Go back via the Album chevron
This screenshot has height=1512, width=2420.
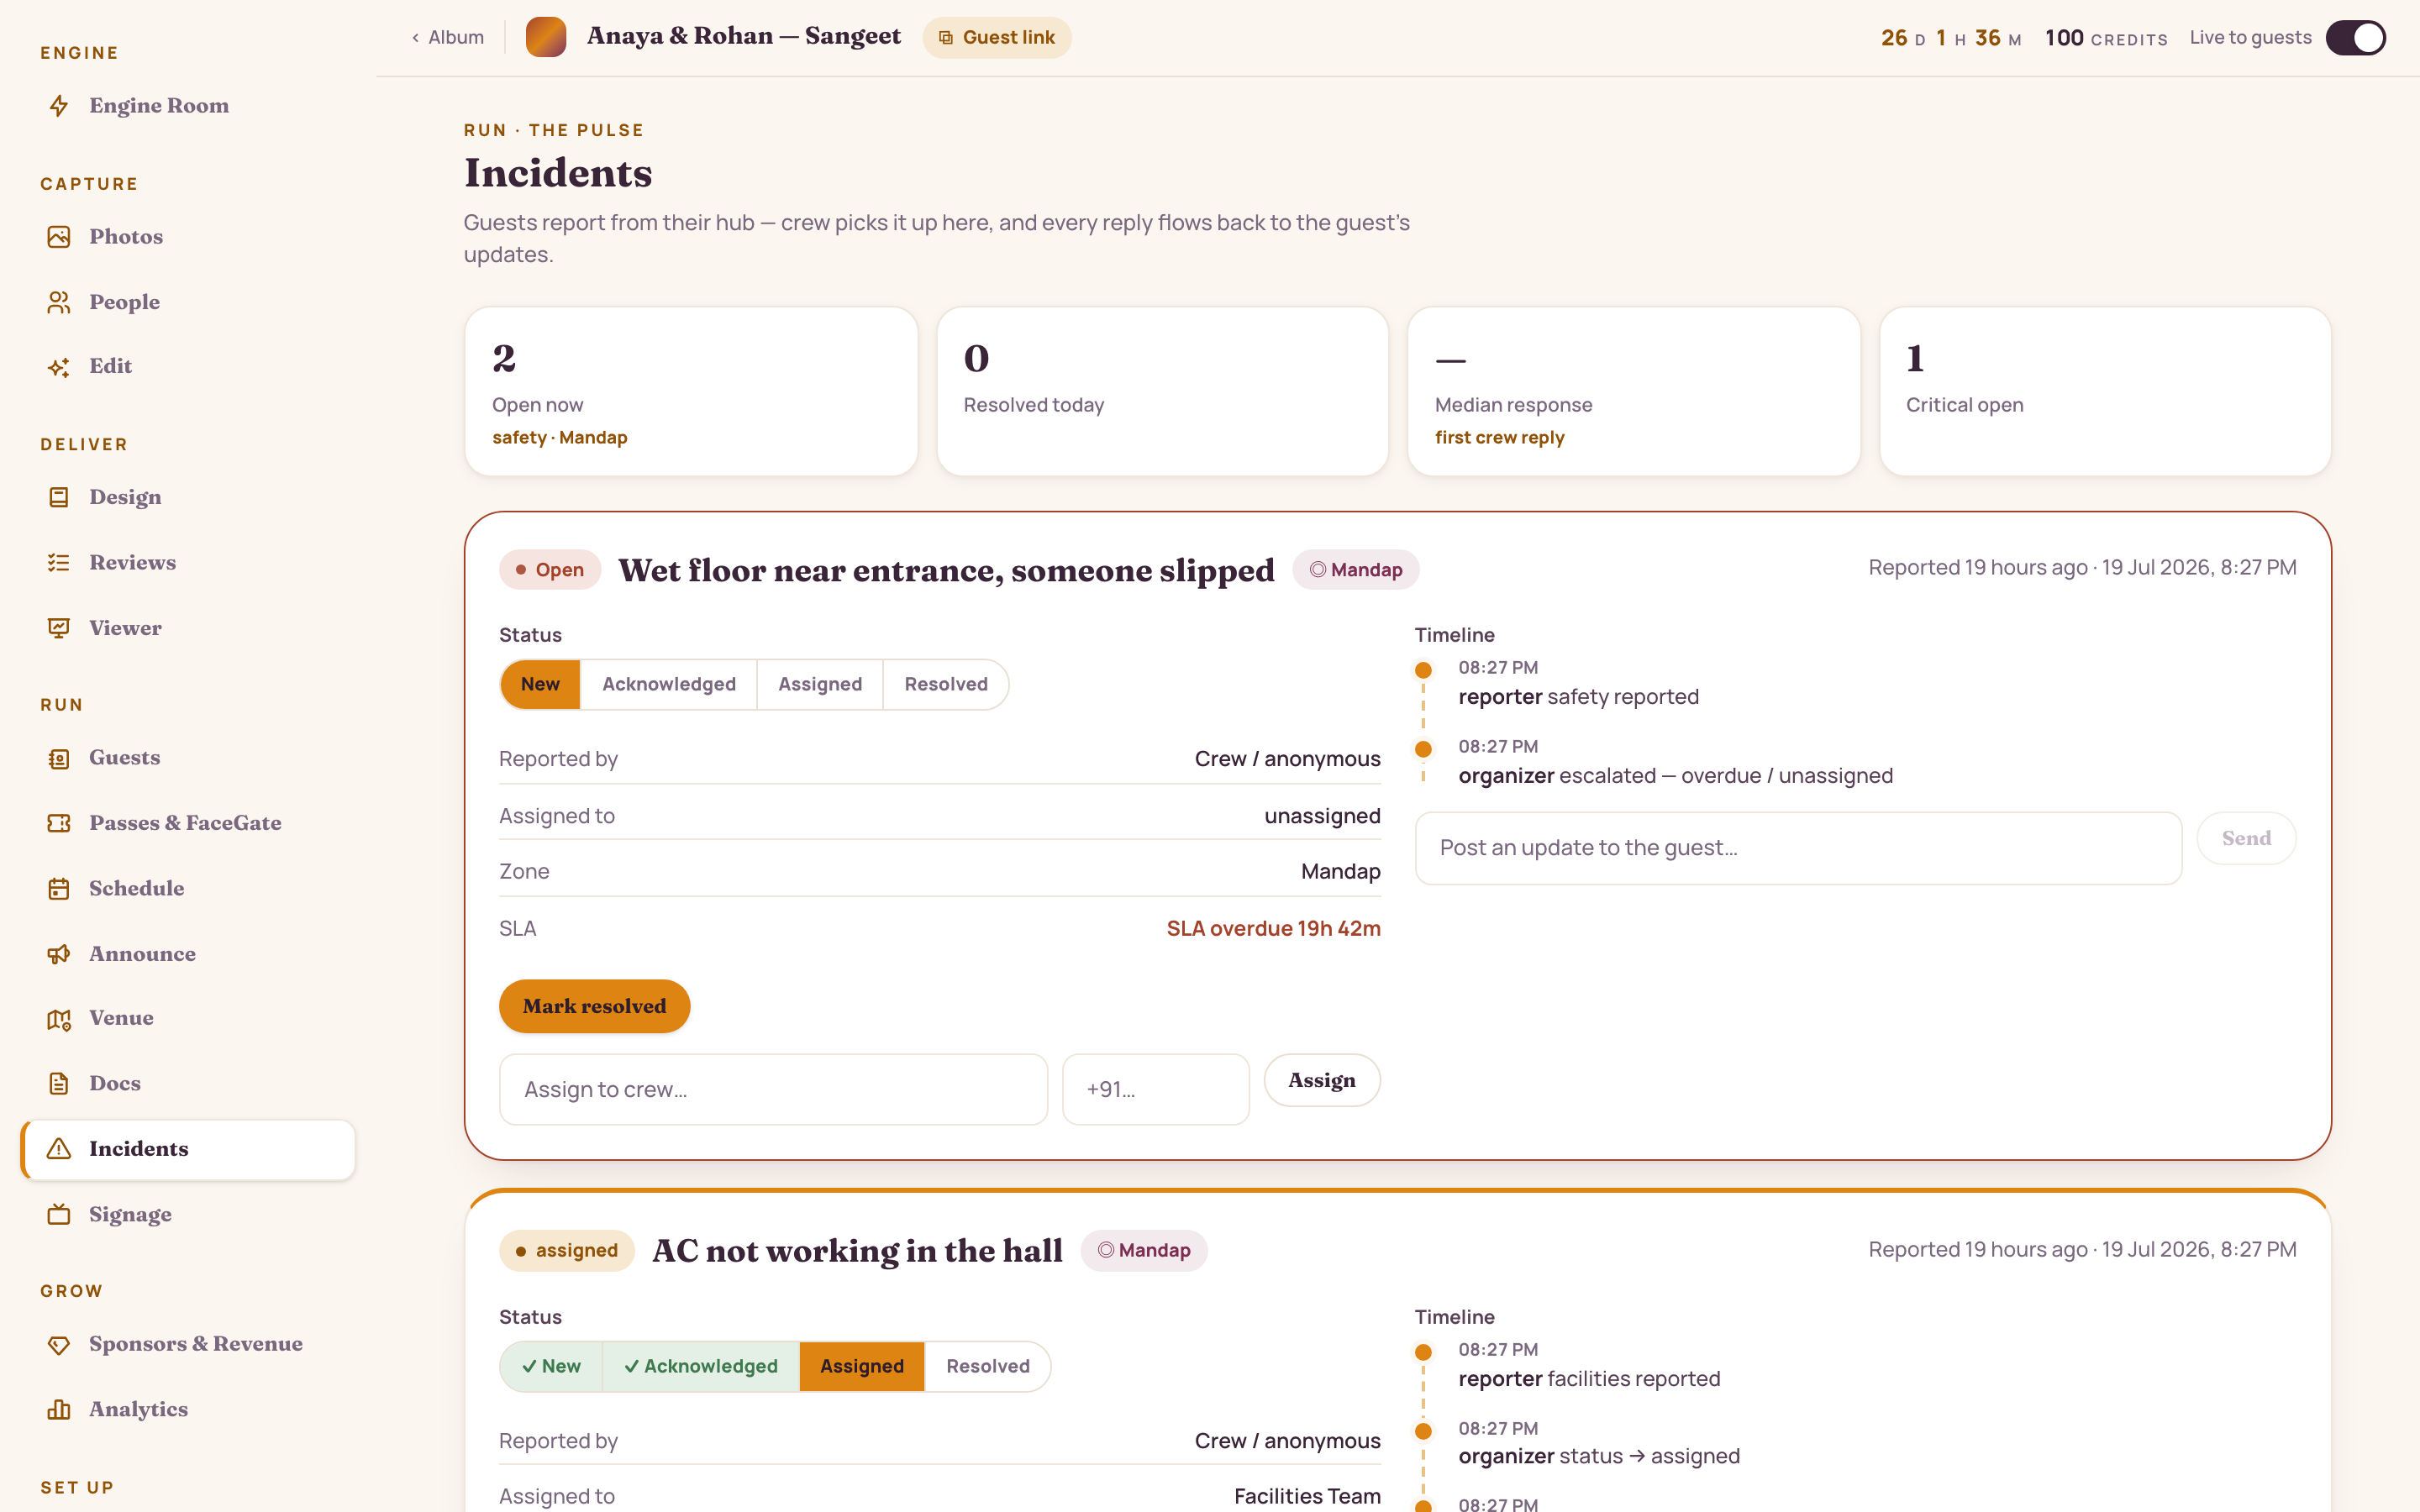pyautogui.click(x=415, y=38)
